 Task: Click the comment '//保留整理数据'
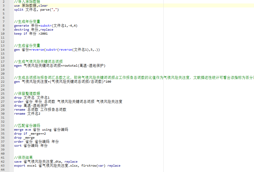click(x=27, y=94)
